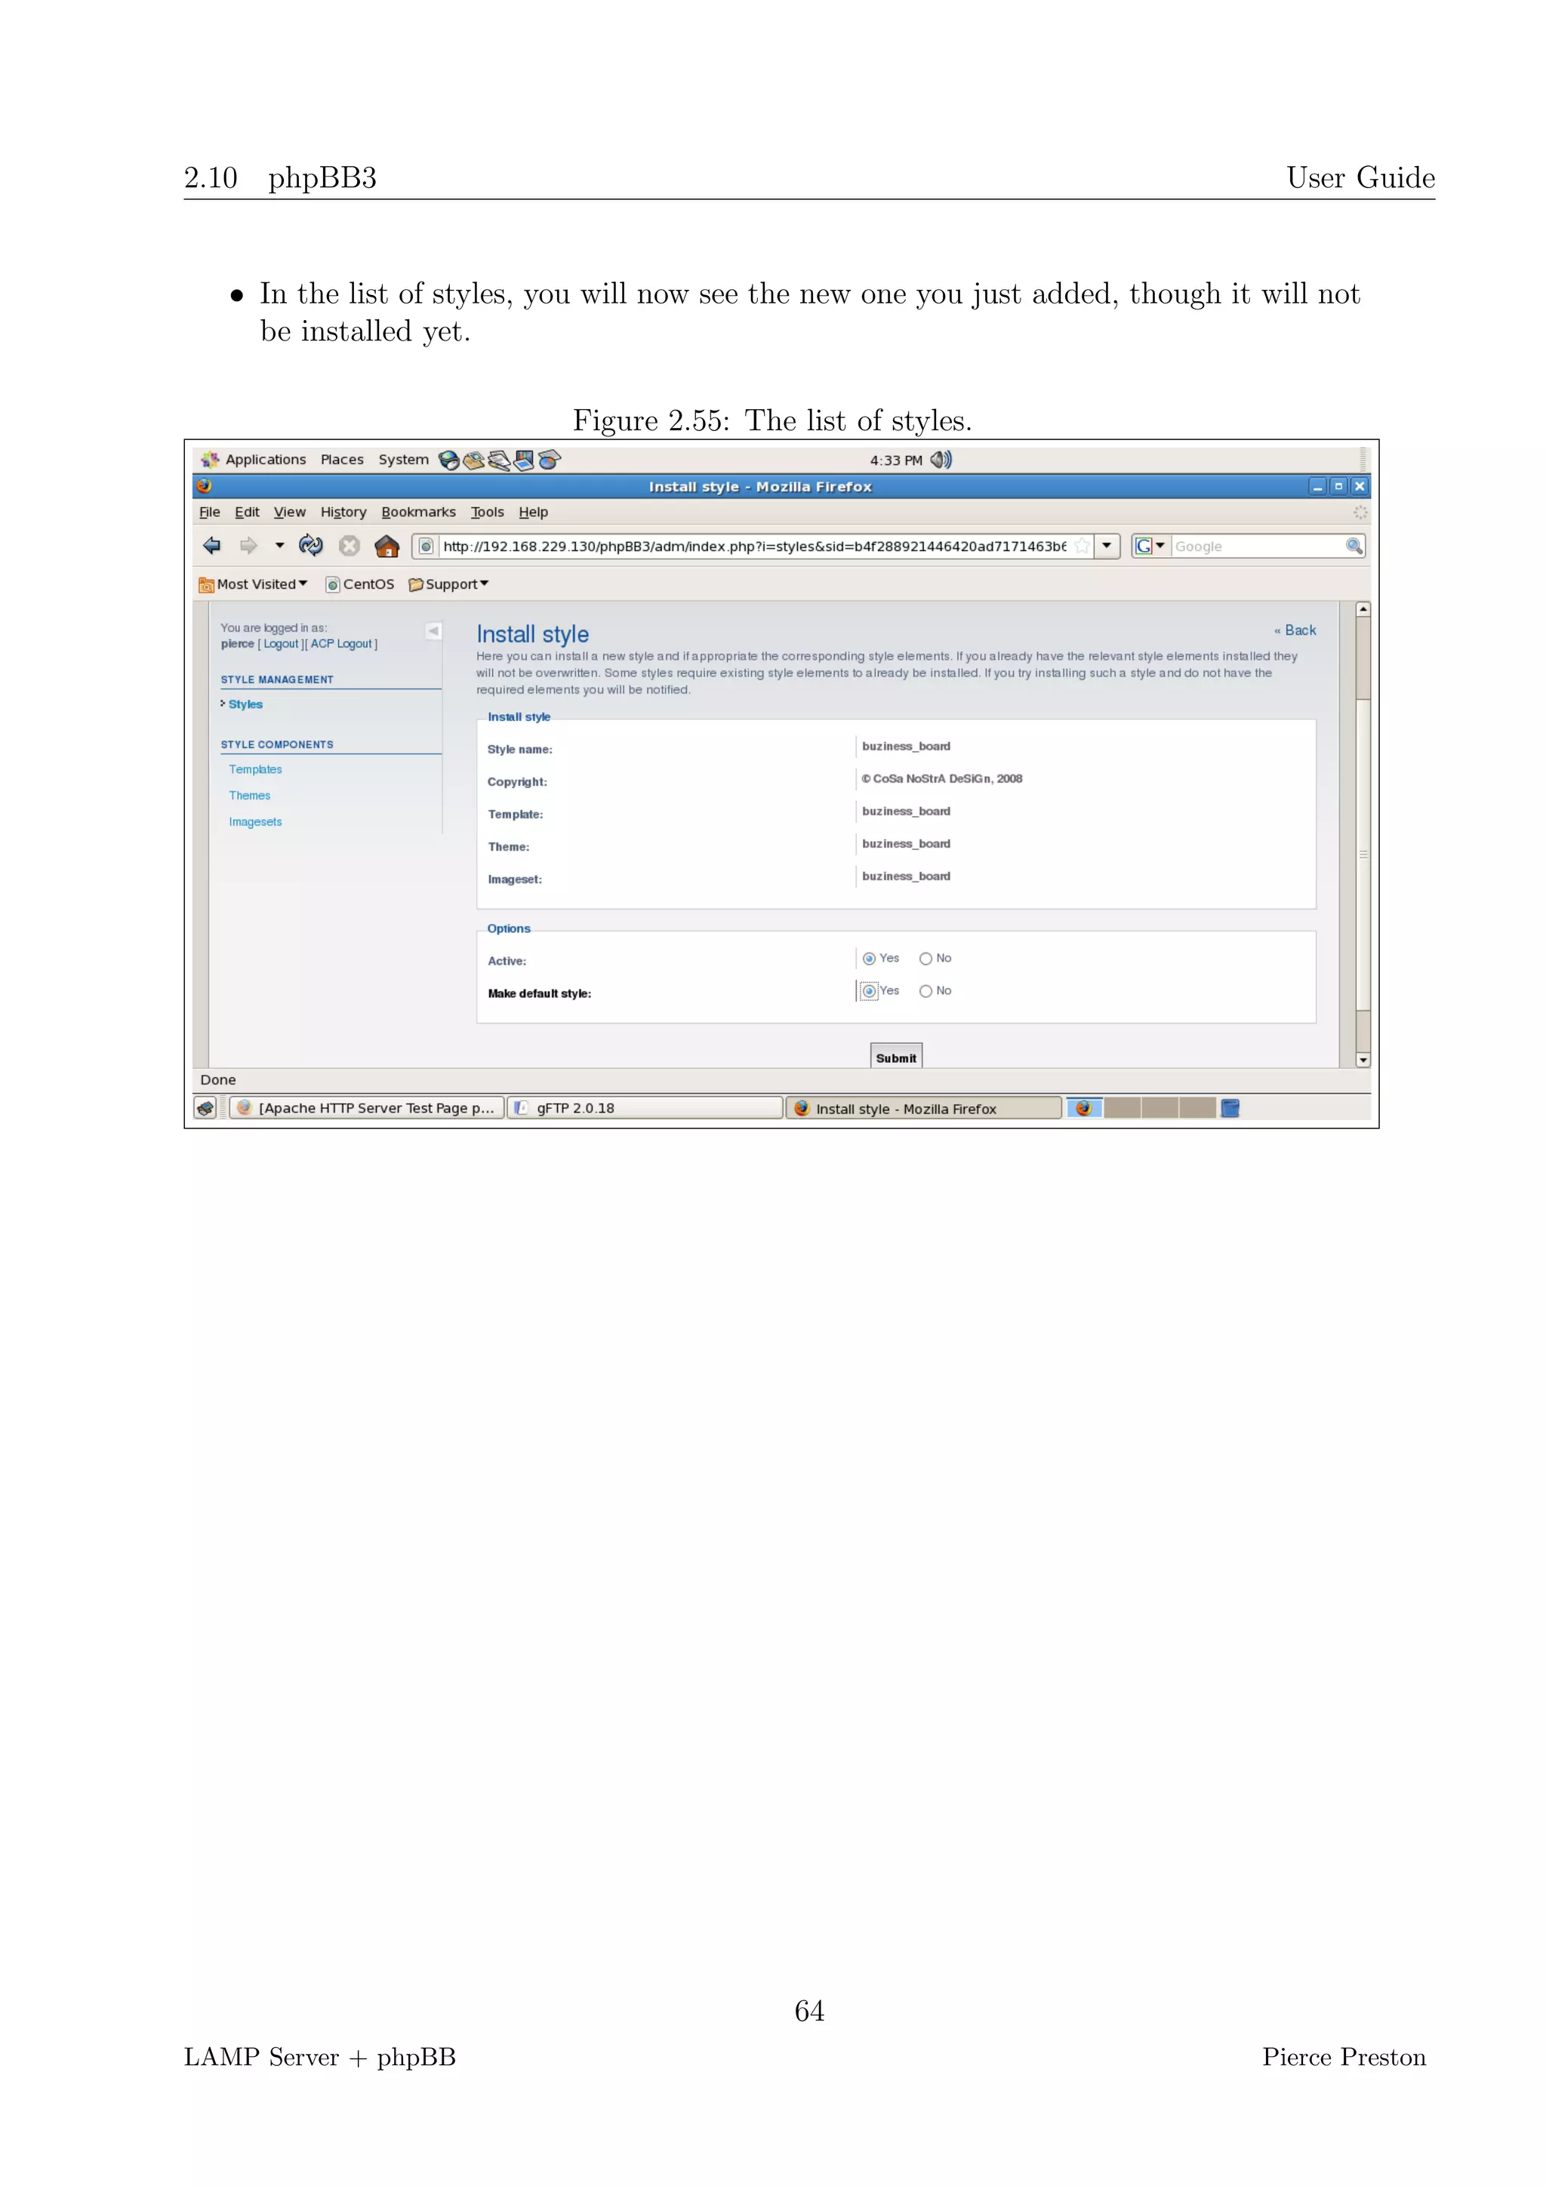
Task: Click the Submit button
Action: pos(896,1057)
